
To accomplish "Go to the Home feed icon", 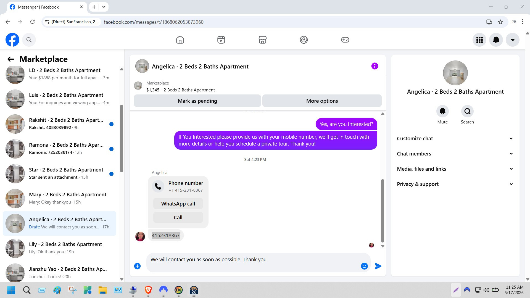I will coord(180,40).
